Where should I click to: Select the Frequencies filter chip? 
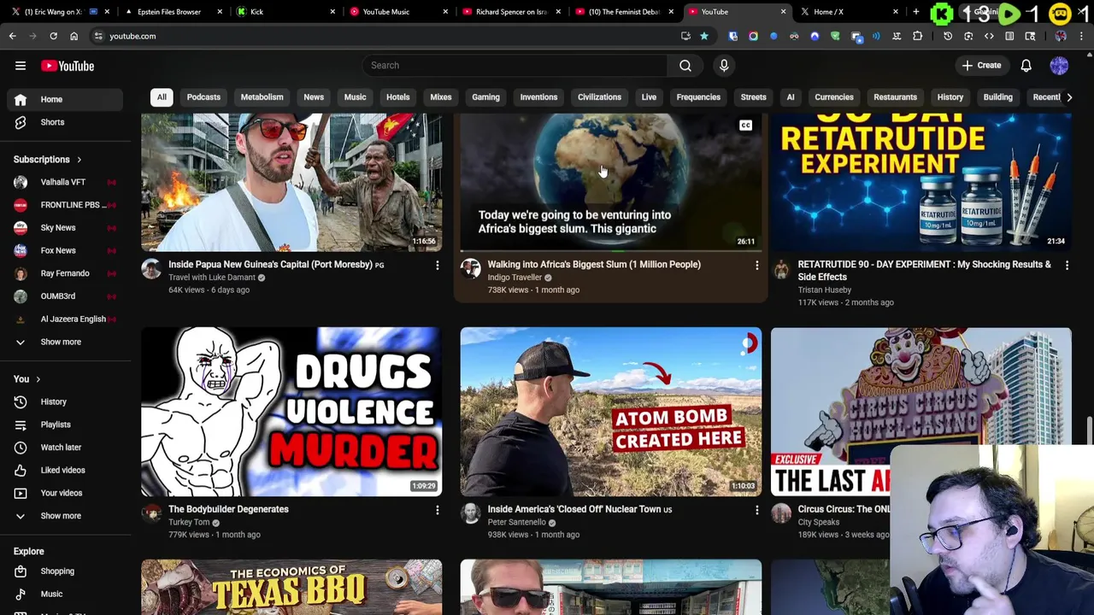coord(698,97)
